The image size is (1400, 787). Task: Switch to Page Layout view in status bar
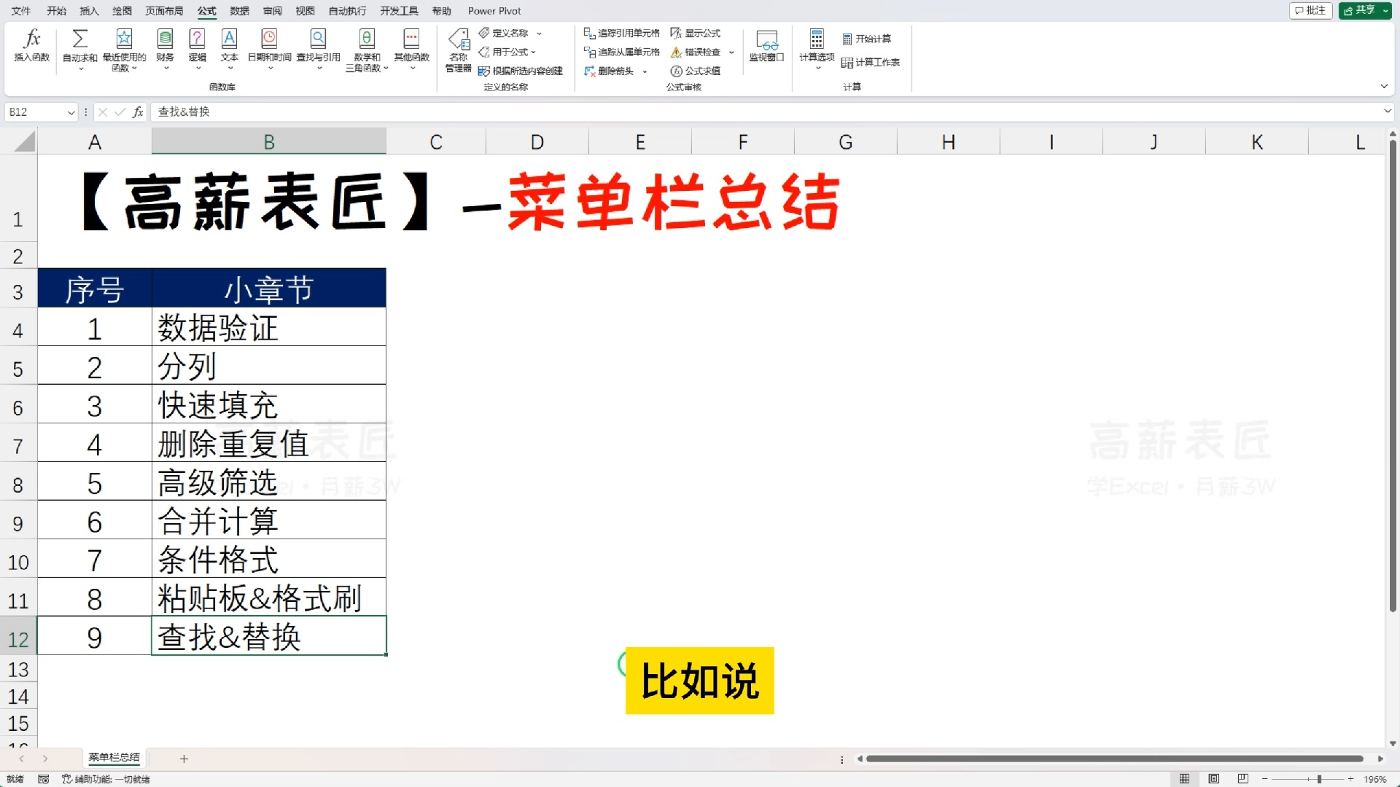click(1213, 779)
